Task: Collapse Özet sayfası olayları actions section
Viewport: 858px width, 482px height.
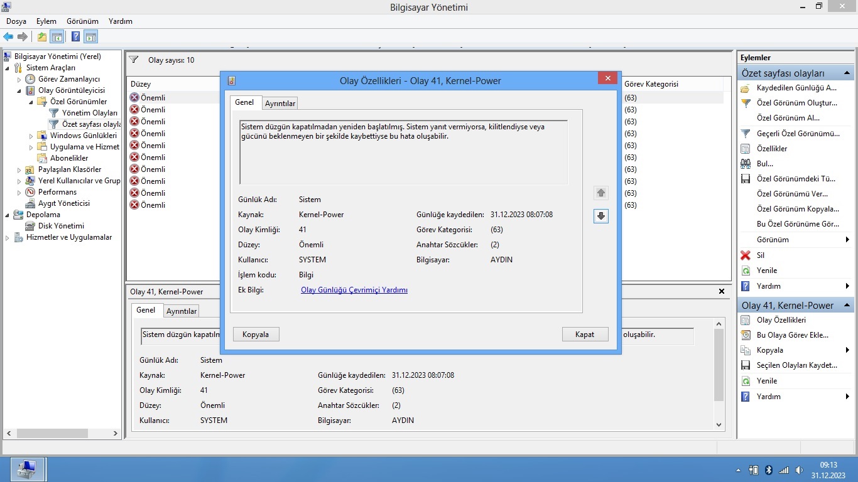Action: [x=846, y=73]
